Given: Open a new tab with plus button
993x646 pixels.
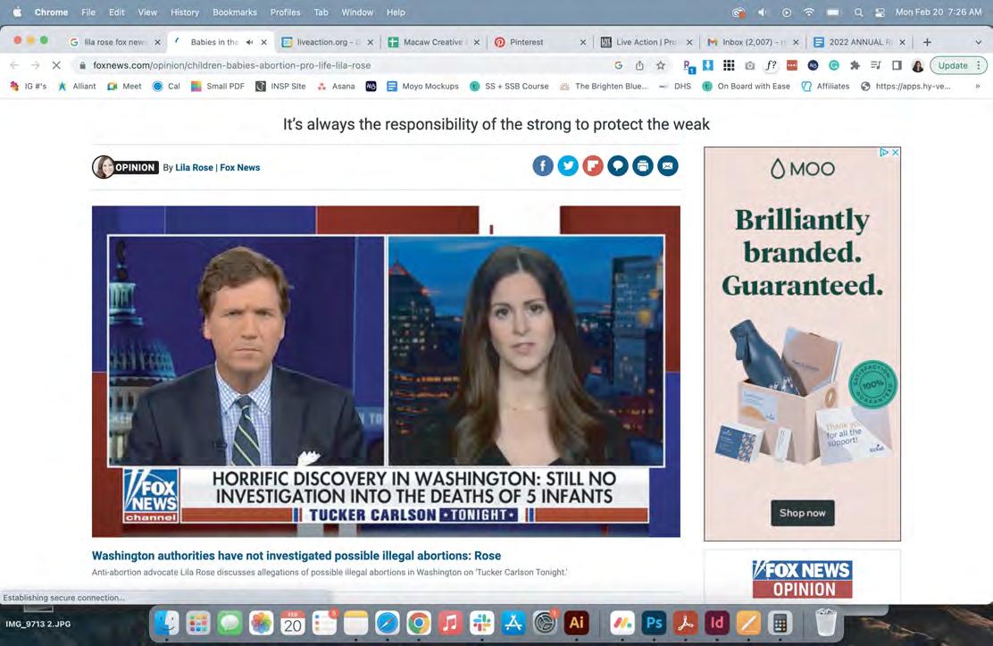Looking at the screenshot, I should pyautogui.click(x=927, y=42).
